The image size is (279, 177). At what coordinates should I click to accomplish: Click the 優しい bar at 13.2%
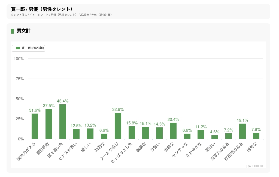point(90,134)
